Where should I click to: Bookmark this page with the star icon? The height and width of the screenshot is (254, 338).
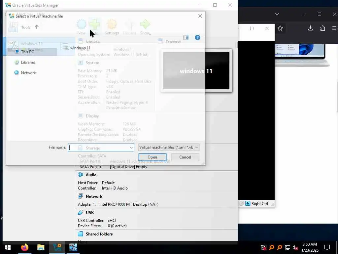(280, 28)
